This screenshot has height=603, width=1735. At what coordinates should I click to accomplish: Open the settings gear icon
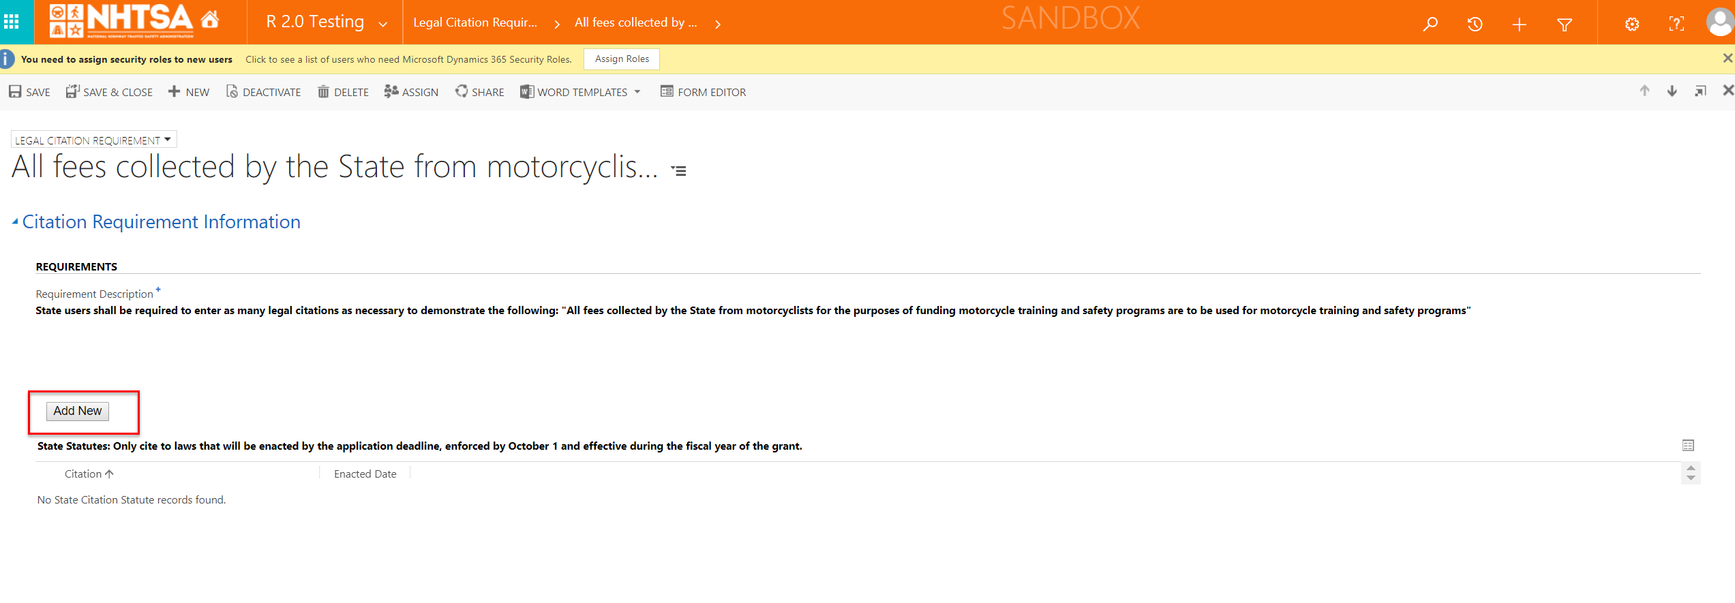click(1631, 25)
